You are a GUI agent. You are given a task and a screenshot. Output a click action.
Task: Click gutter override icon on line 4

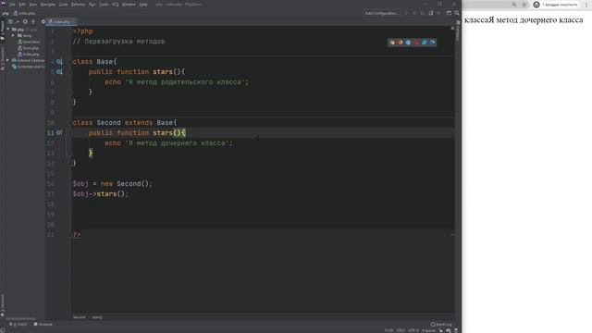pyautogui.click(x=59, y=62)
